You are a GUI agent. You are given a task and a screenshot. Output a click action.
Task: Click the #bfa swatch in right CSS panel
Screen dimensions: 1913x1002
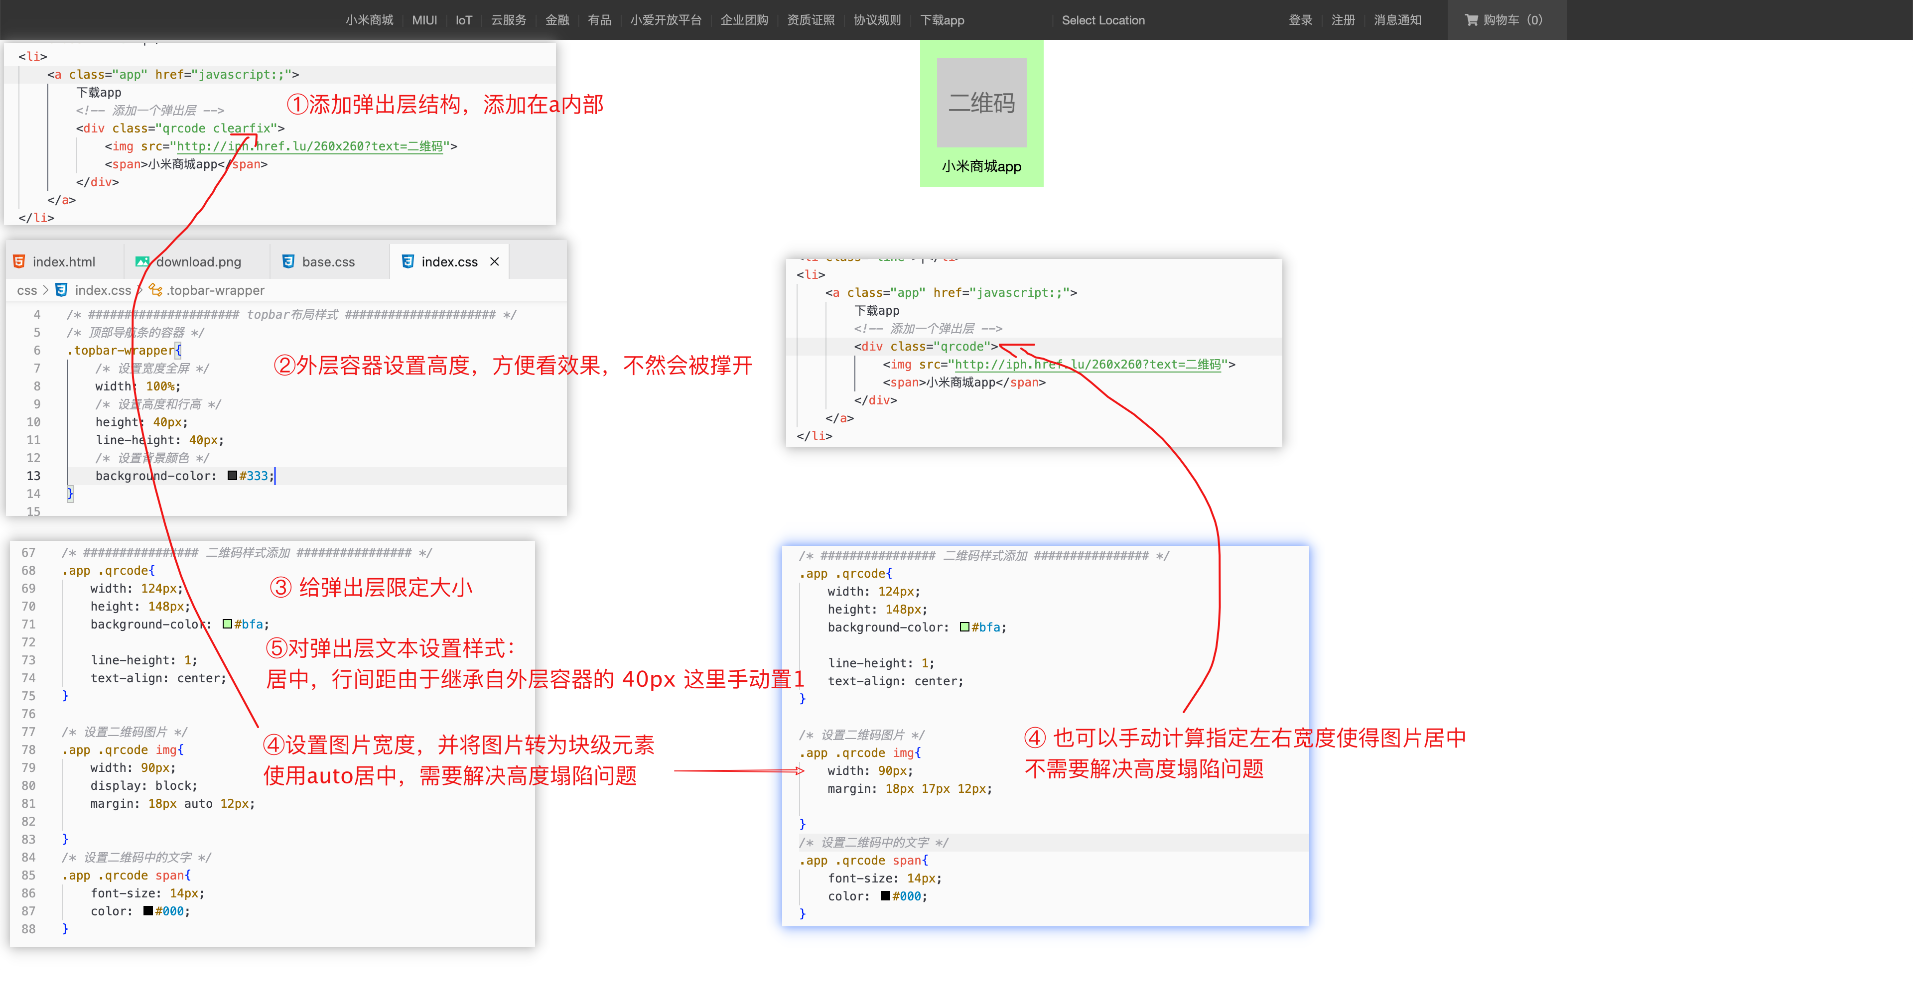click(x=964, y=627)
